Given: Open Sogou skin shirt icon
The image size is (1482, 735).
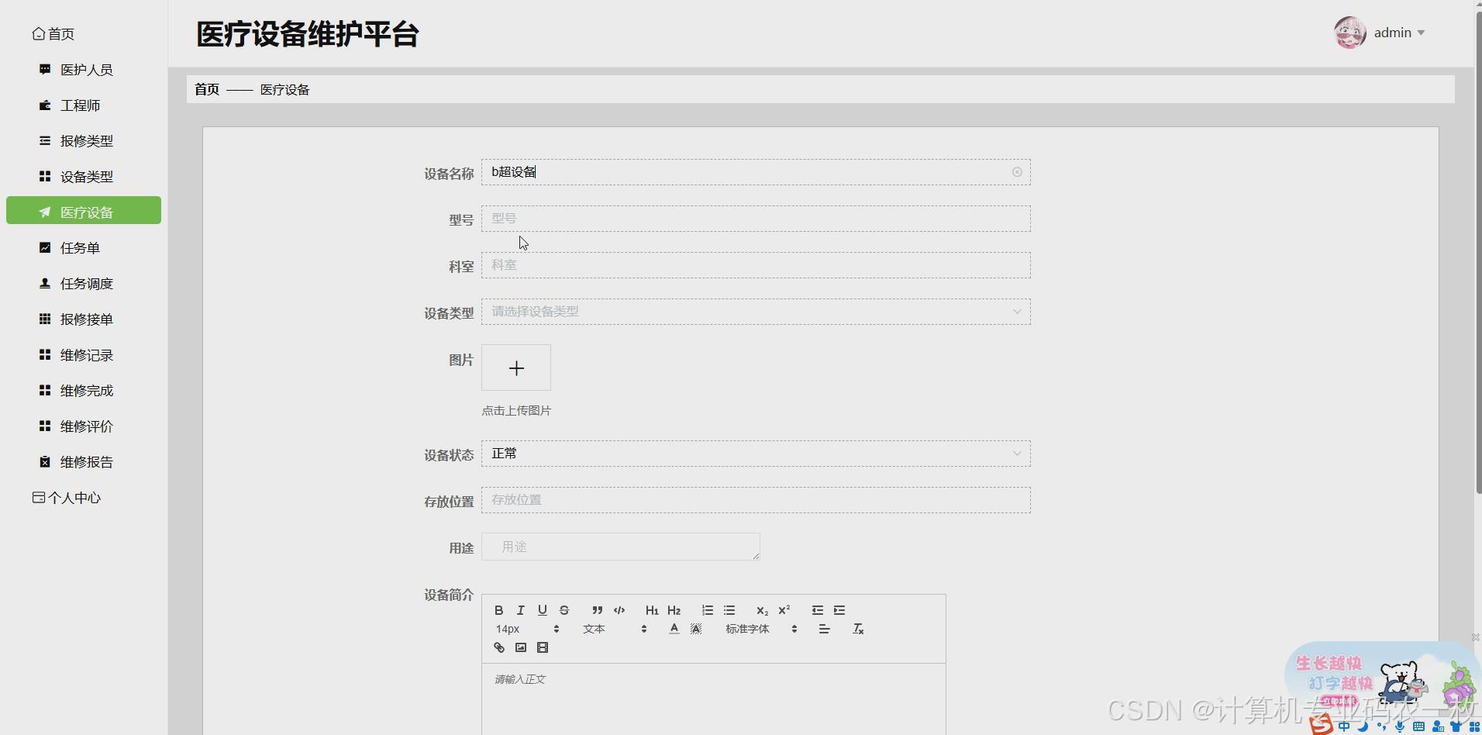Looking at the screenshot, I should click(x=1456, y=726).
